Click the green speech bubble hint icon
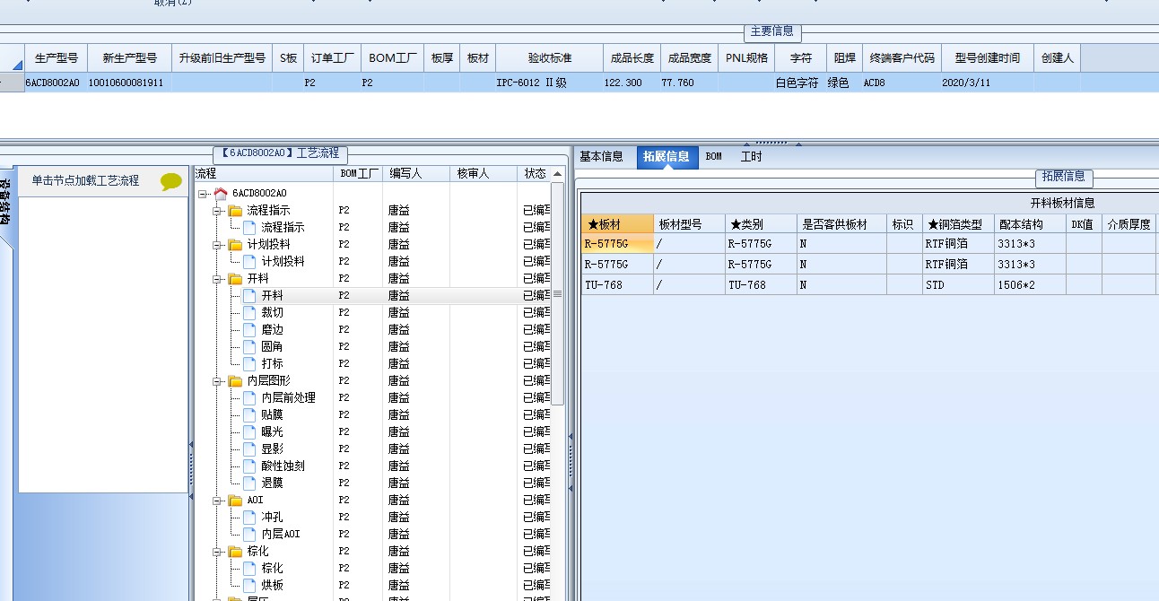Viewport: 1159px width, 601px height. [170, 181]
